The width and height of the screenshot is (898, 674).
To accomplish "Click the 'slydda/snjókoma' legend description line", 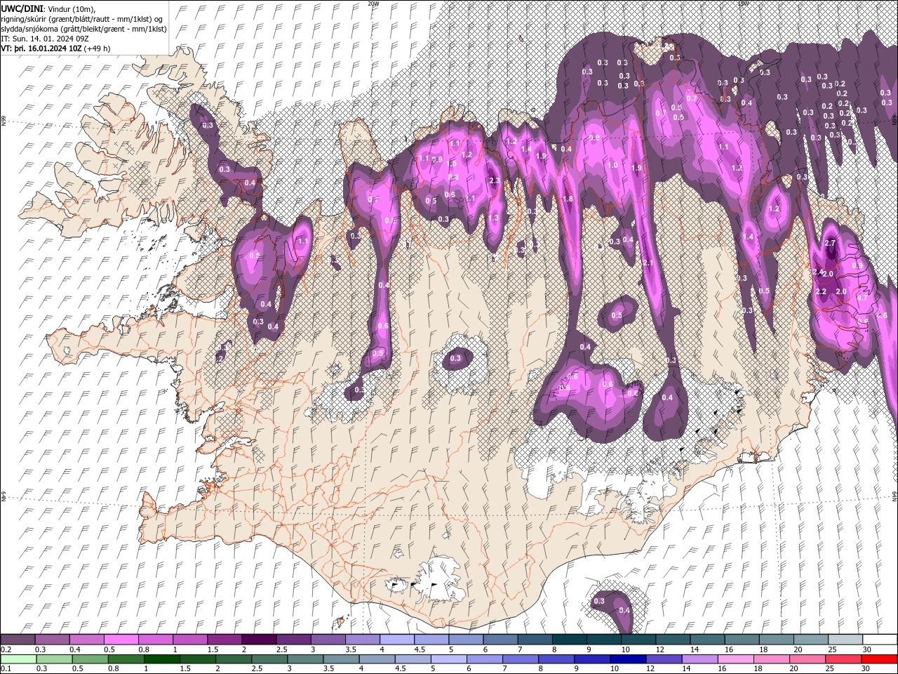I will coord(84,29).
